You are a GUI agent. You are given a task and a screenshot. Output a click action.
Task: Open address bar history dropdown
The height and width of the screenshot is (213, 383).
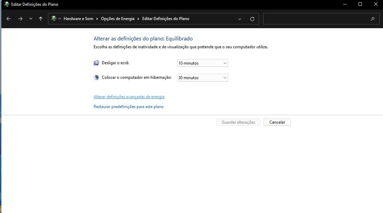[240, 19]
